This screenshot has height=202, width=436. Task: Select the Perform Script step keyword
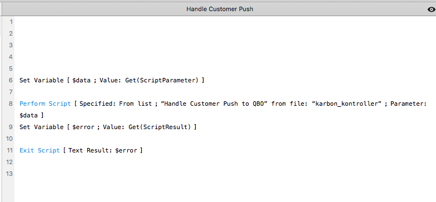point(45,104)
